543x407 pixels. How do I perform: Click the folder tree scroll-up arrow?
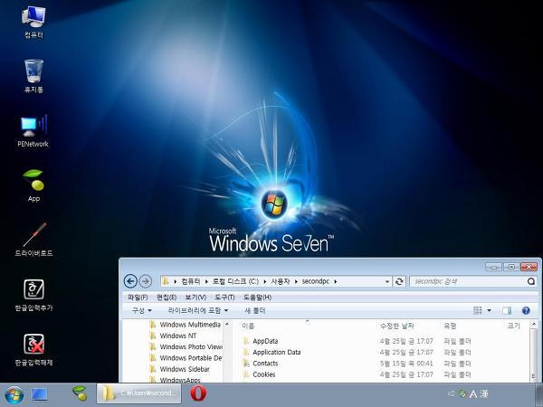[x=227, y=324]
